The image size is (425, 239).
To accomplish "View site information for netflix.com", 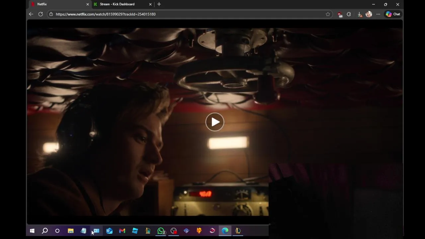I will tap(51, 14).
